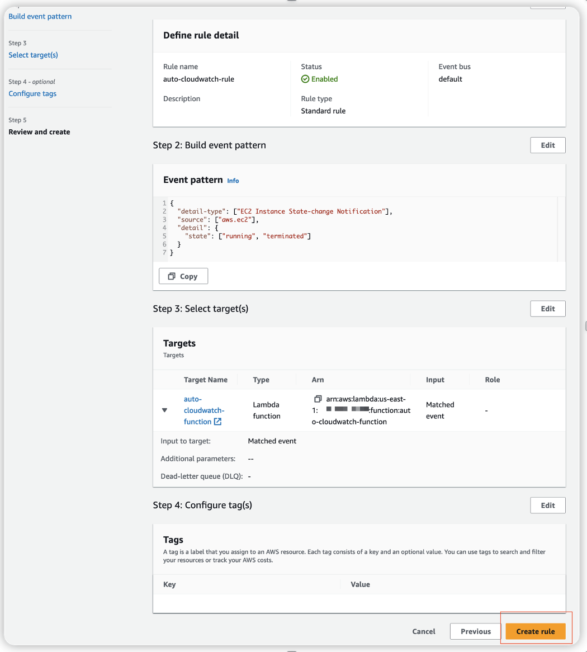Edit the Step 3 target selection

[x=547, y=308]
